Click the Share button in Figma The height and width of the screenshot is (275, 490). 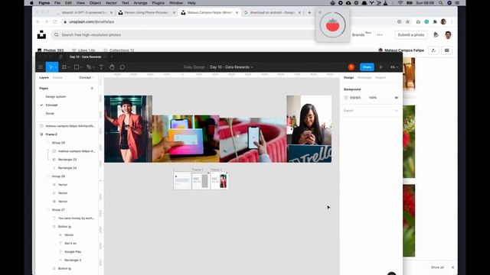coord(367,67)
